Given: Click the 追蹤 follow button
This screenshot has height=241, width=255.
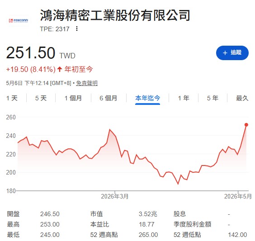Looking at the screenshot, I should pos(232,53).
